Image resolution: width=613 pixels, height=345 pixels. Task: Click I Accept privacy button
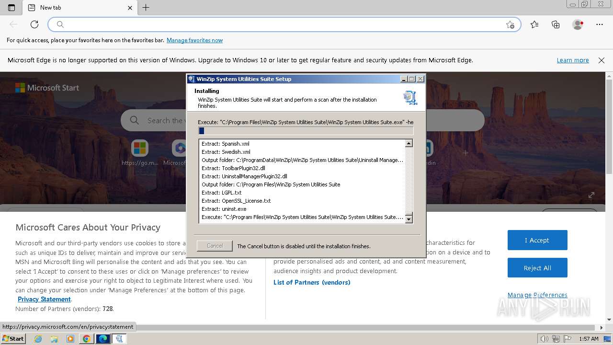click(x=537, y=240)
